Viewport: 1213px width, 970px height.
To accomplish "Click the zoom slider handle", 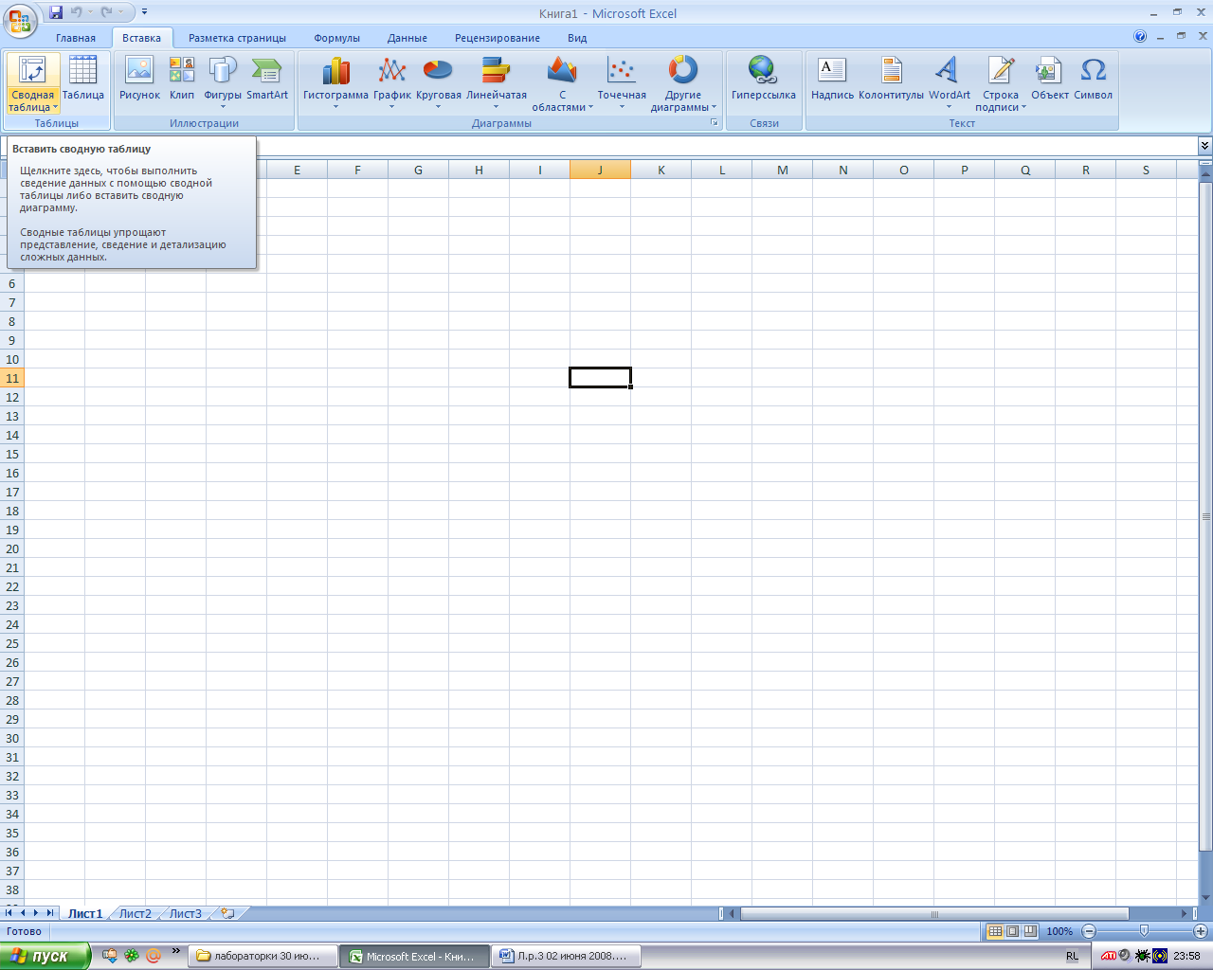I will coord(1144,931).
